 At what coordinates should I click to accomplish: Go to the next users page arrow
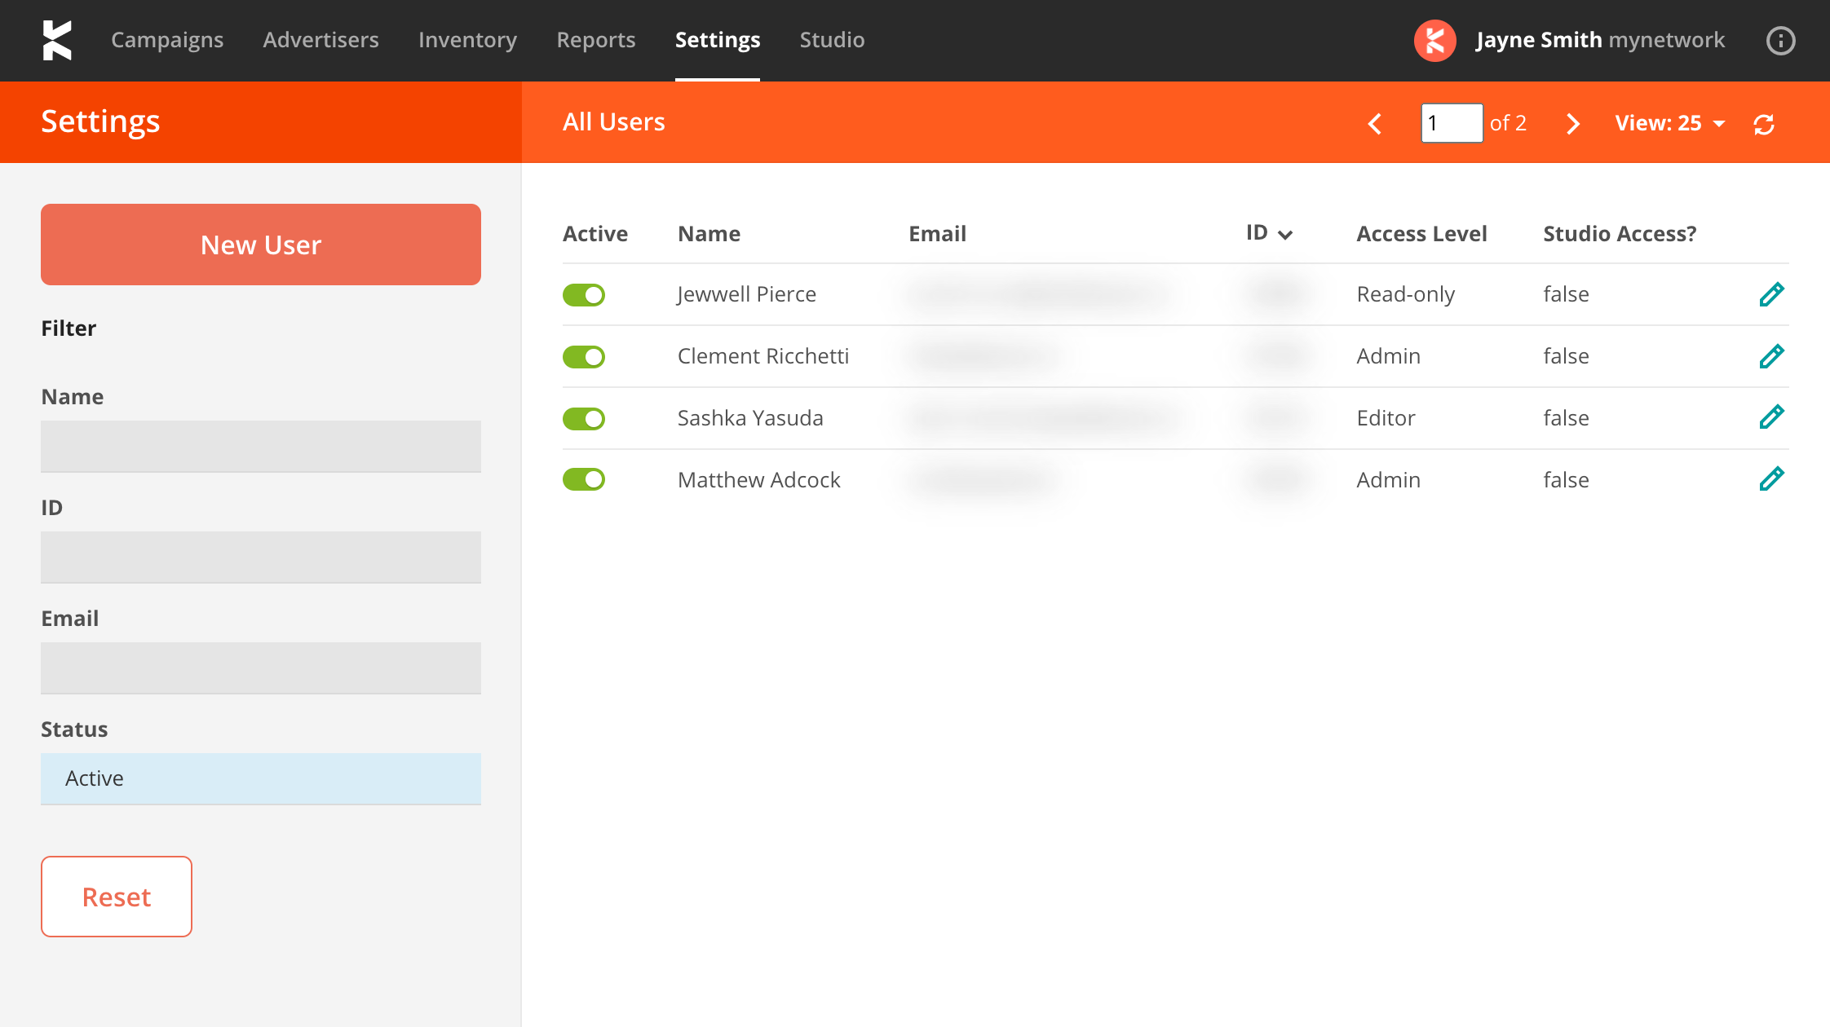1573,124
